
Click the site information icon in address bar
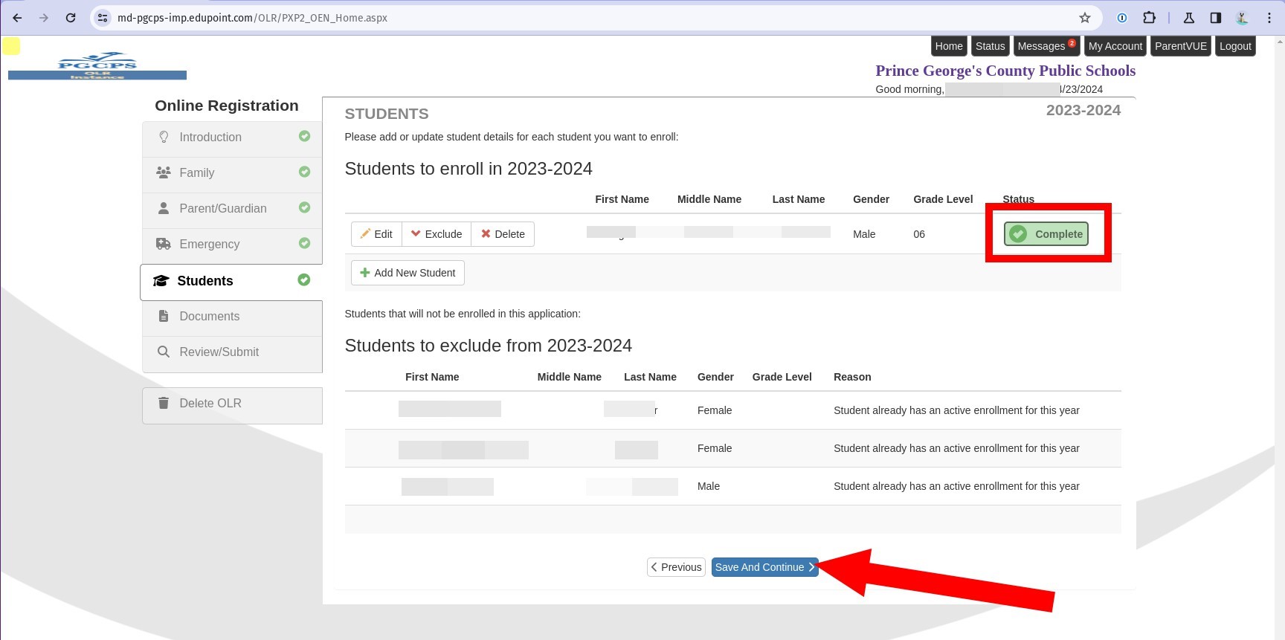[x=103, y=18]
